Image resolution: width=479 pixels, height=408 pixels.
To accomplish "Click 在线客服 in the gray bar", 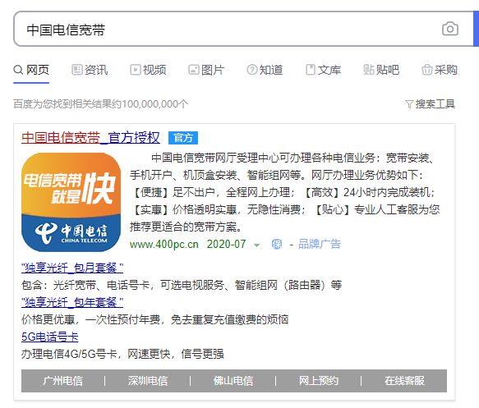I will point(404,381).
